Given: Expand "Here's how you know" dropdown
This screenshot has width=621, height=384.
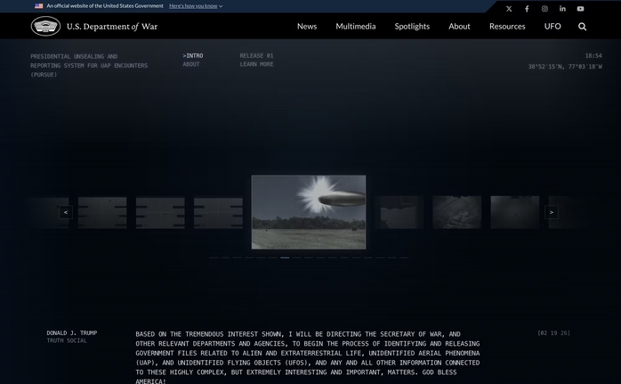Looking at the screenshot, I should pyautogui.click(x=196, y=6).
